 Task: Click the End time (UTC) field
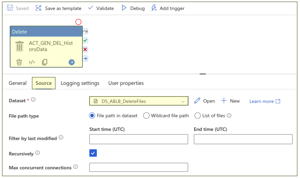243,139
